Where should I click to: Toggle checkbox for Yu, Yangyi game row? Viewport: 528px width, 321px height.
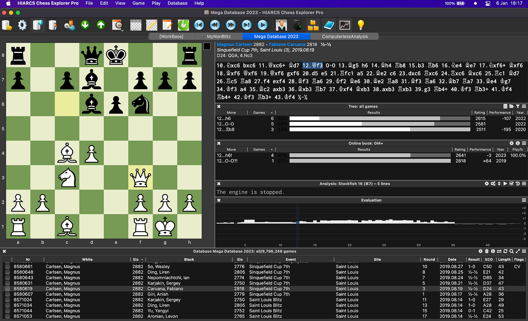[x=8, y=311]
